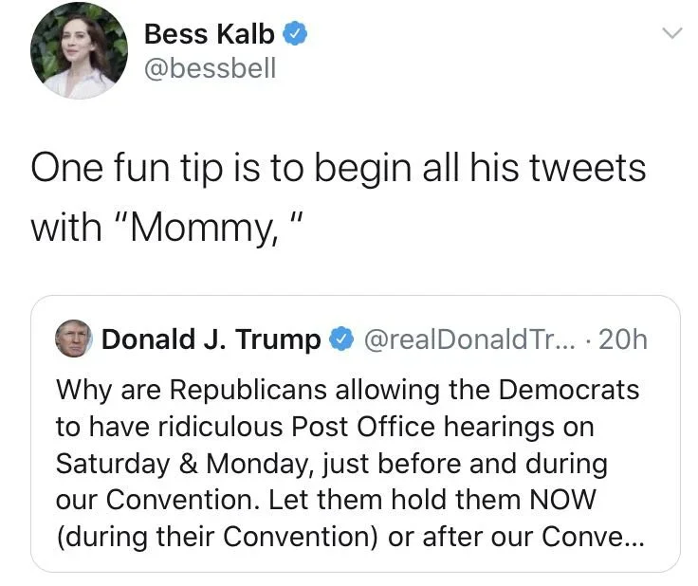Click Donald J. Trump's small avatar

coord(74,339)
